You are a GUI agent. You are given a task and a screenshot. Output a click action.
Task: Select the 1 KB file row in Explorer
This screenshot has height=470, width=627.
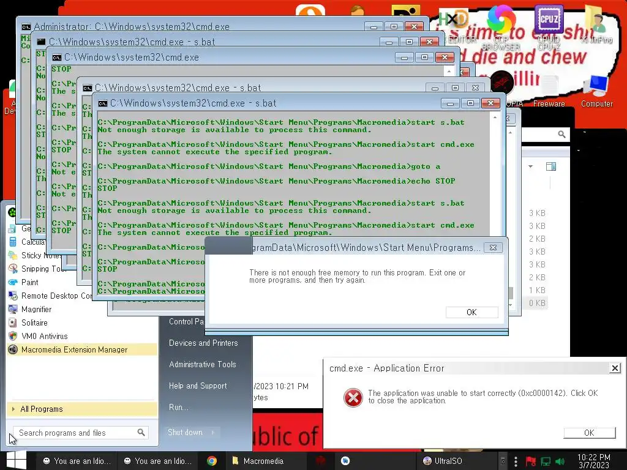click(537, 290)
